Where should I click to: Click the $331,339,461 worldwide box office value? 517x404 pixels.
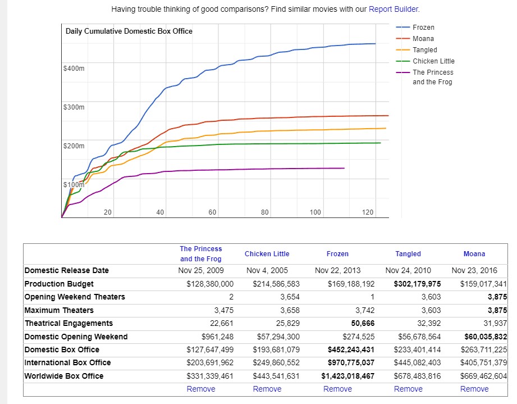click(x=210, y=376)
